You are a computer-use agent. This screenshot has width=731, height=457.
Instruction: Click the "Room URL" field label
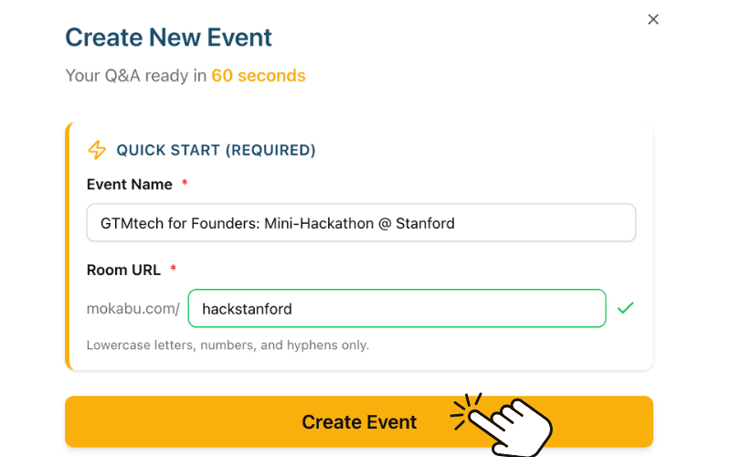(123, 270)
